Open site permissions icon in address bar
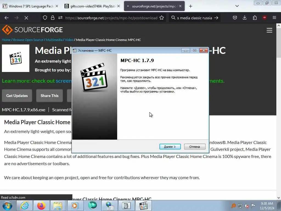The image size is (281, 211). (x=60, y=18)
